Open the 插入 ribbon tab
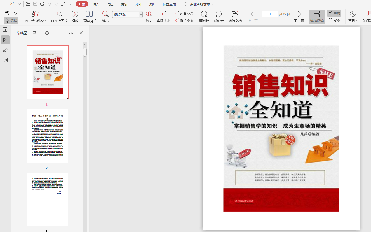Screen dimensions: 371x232 click(96, 4)
